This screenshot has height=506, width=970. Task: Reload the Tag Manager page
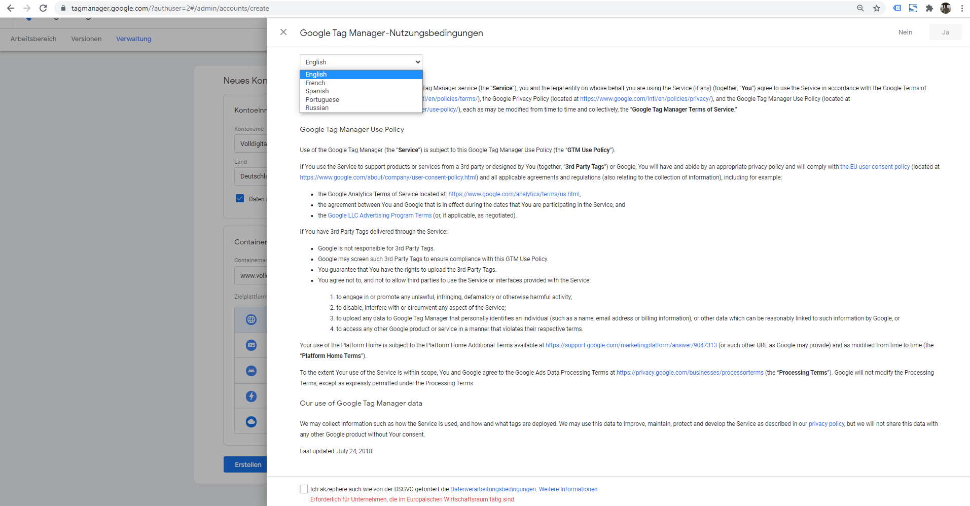(x=43, y=8)
